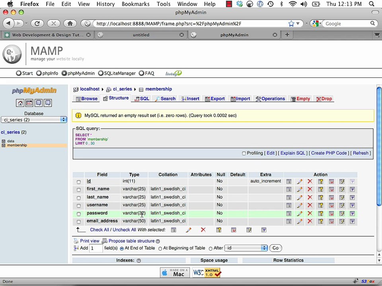This screenshot has height=286, width=382.
Task: Switch to Web Development & Design browser tab
Action: tap(47, 35)
